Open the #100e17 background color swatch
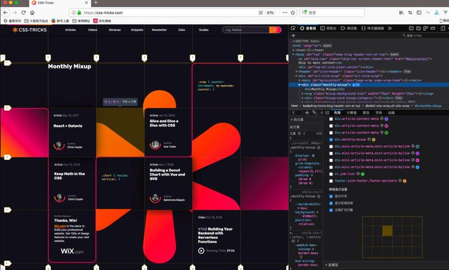The height and width of the screenshot is (270, 449). pos(300,216)
